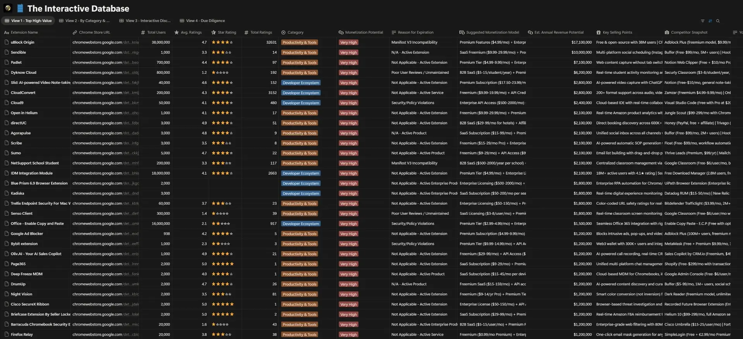The image size is (743, 339).
Task: Click the page icon of the DrumUp row
Action: [x=7, y=284]
